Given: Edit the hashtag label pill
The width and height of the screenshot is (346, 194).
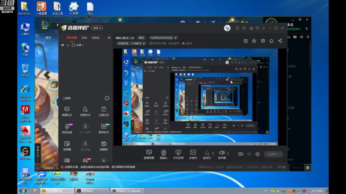Looking at the screenshot, I should click(x=163, y=38).
